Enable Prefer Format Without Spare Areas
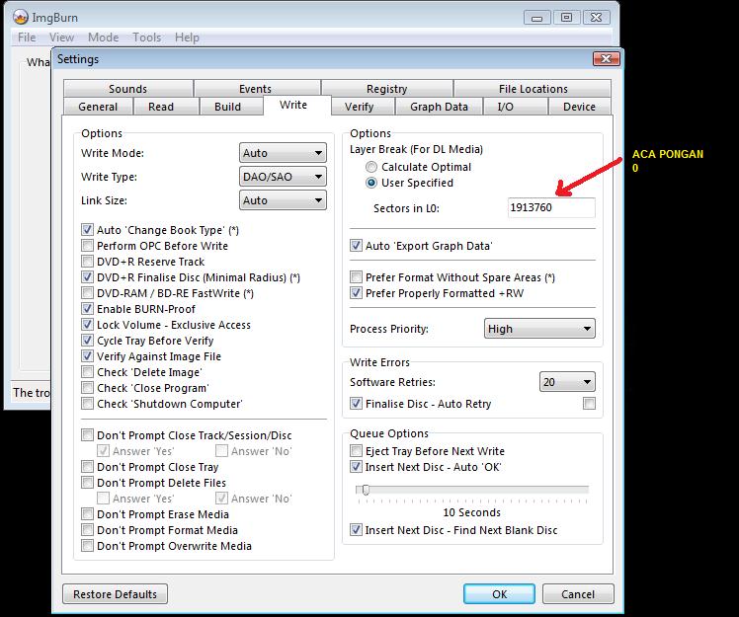739x617 pixels. pos(356,277)
